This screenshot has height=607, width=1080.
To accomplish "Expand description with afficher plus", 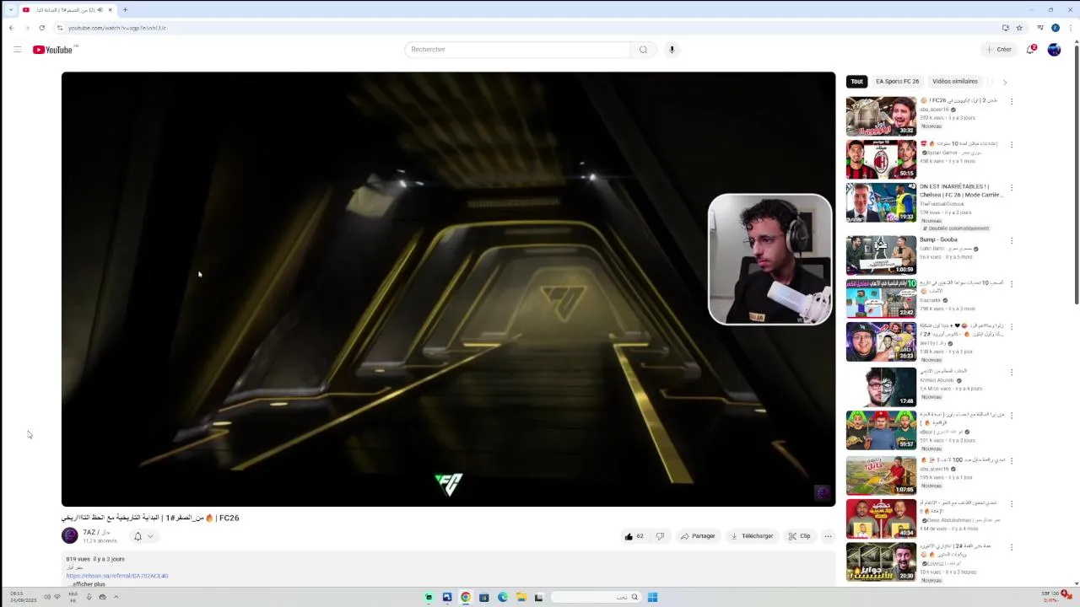I will (88, 584).
